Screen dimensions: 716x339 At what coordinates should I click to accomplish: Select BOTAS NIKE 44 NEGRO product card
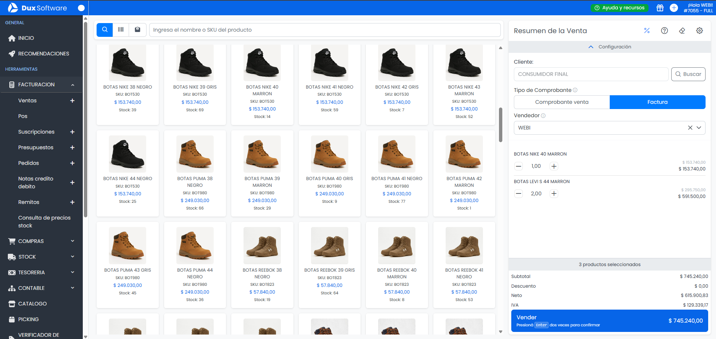tap(128, 173)
